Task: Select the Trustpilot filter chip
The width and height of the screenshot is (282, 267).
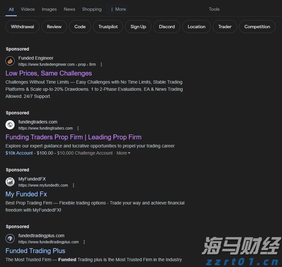Action: 108,27
